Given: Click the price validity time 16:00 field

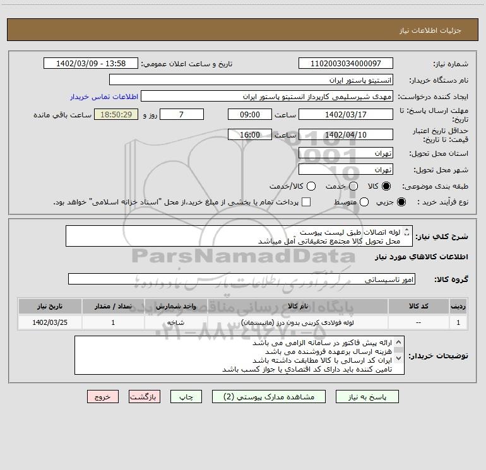Looking at the screenshot, I should [250, 134].
